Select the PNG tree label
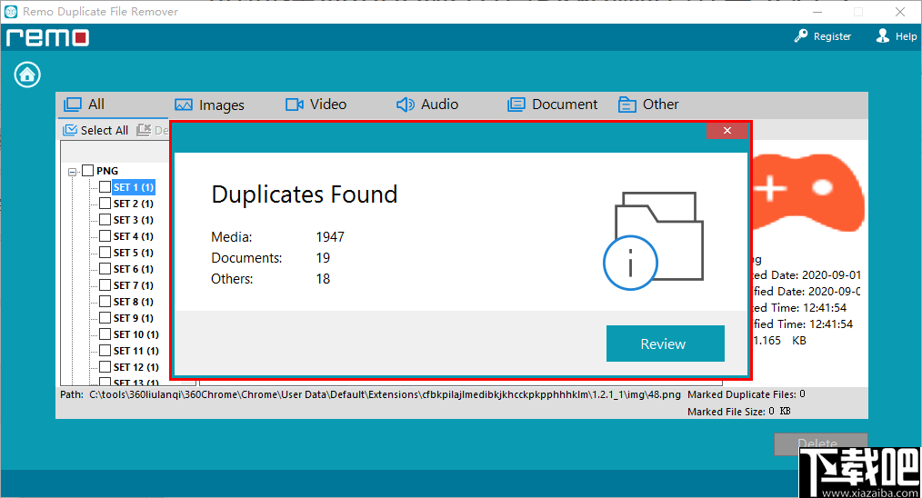The height and width of the screenshot is (498, 922). click(x=107, y=171)
